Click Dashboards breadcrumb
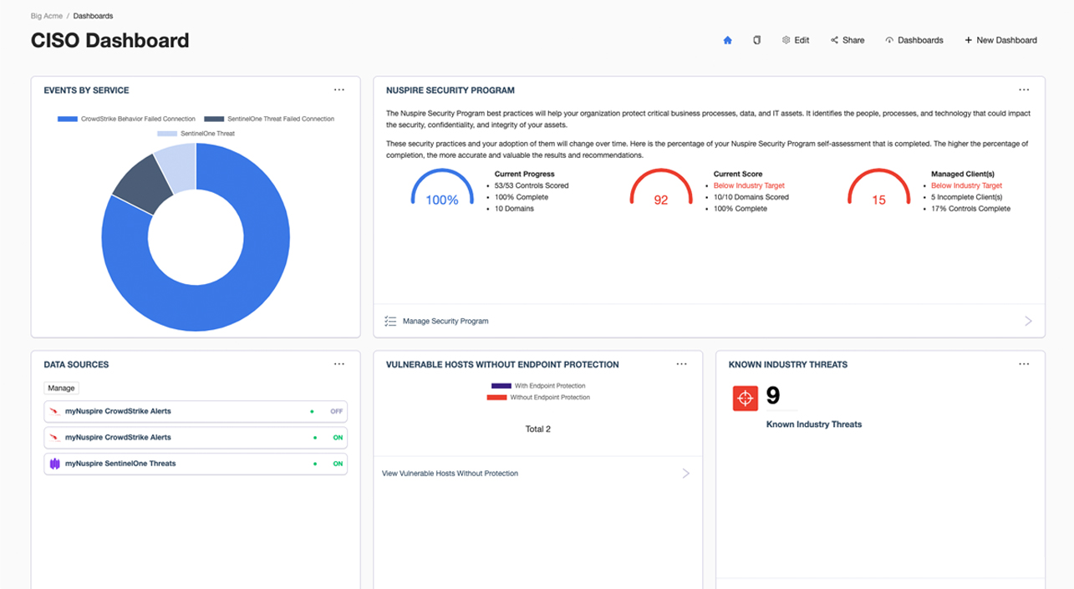The width and height of the screenshot is (1074, 589). (x=93, y=16)
